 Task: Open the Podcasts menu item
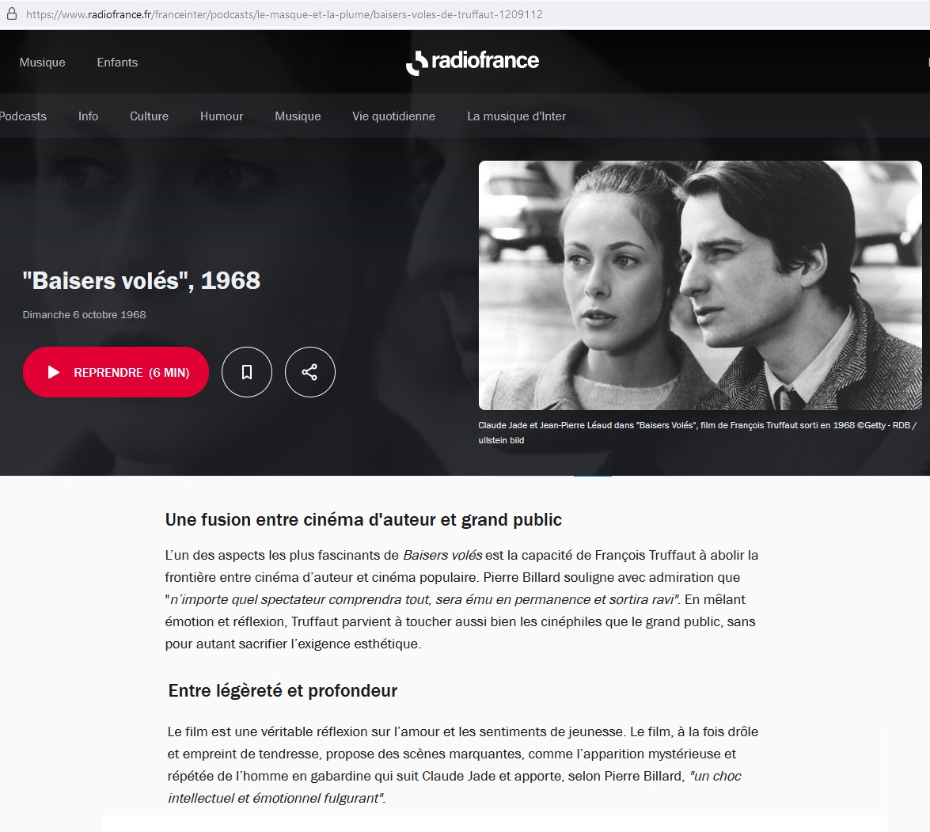point(22,116)
